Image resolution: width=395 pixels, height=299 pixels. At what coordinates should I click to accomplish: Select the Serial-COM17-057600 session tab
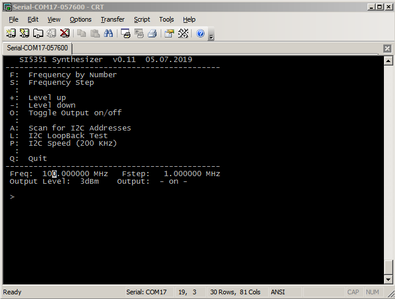pos(37,48)
